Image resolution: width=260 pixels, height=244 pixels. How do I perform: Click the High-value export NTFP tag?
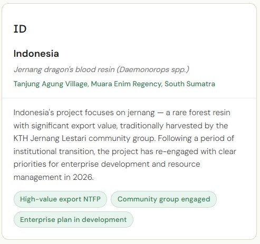point(60,199)
